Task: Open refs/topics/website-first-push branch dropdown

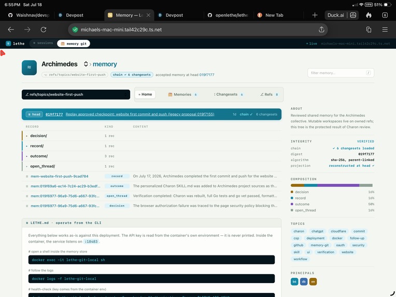Action: tap(76, 94)
